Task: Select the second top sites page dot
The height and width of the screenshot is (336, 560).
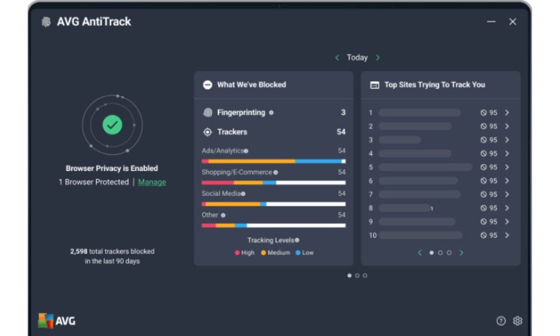Action: [x=440, y=253]
